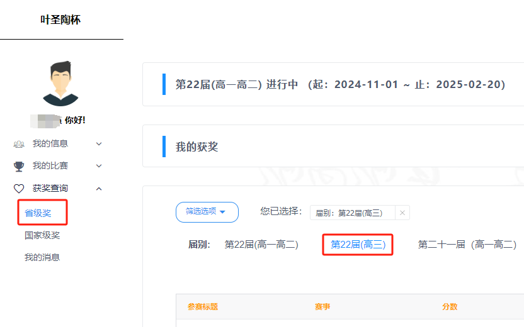Image resolution: width=524 pixels, height=327 pixels.
Task: Click the user avatar image
Action: (x=60, y=84)
